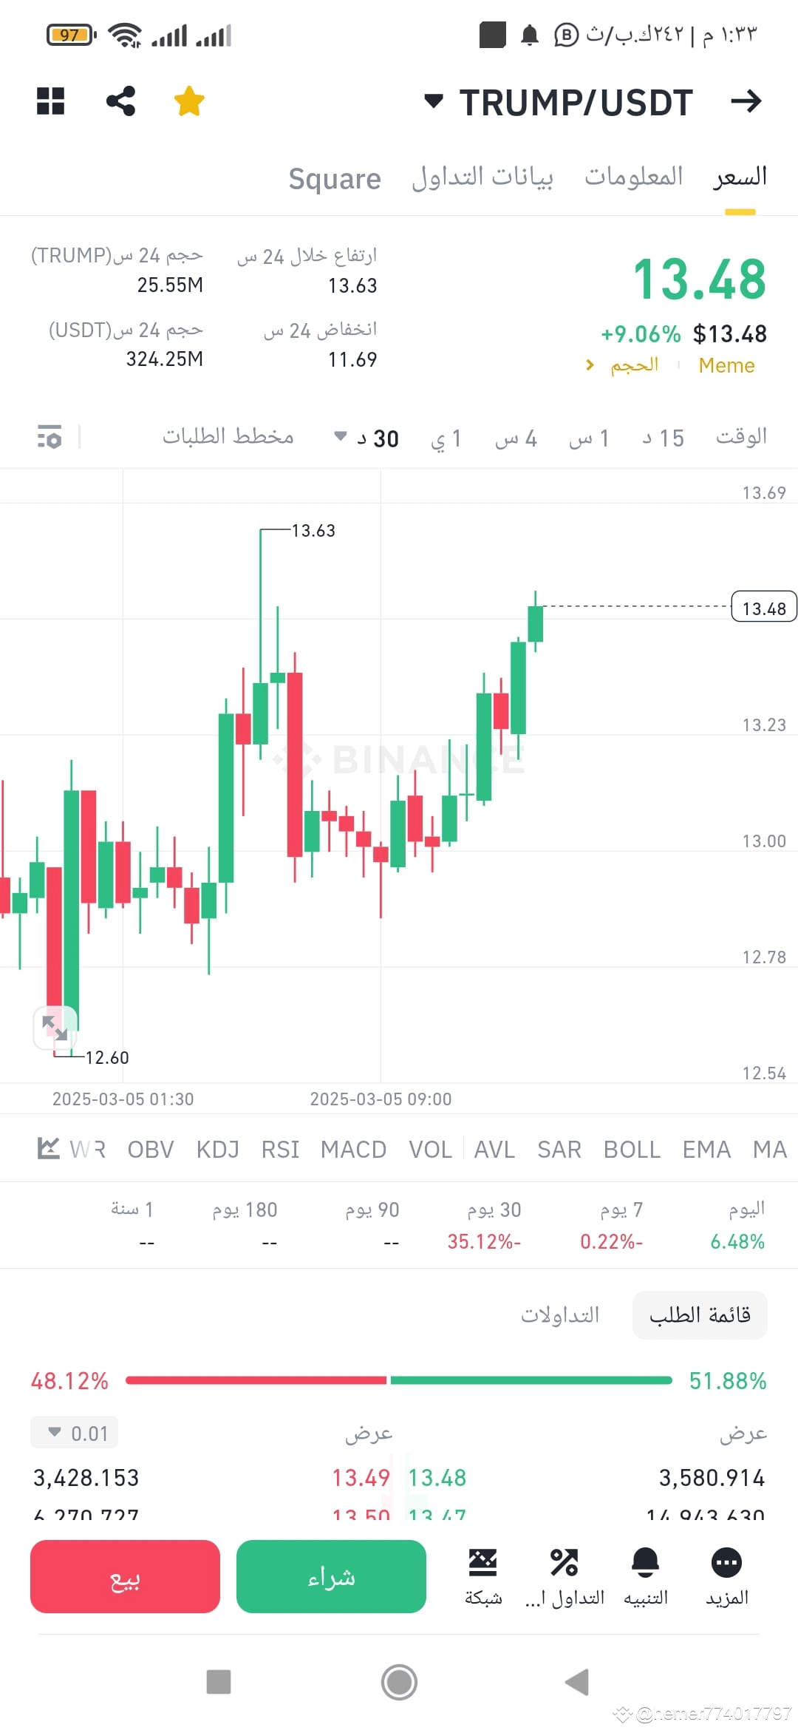Switch order book view to التداولات
Viewport: 798px width, 1730px height.
[x=560, y=1315]
